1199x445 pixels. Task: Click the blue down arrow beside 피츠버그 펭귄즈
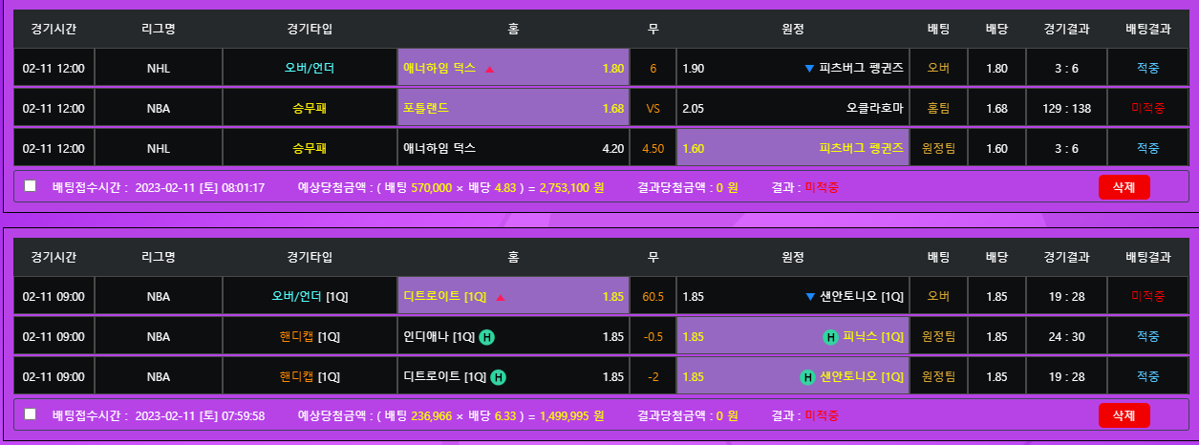pos(809,69)
